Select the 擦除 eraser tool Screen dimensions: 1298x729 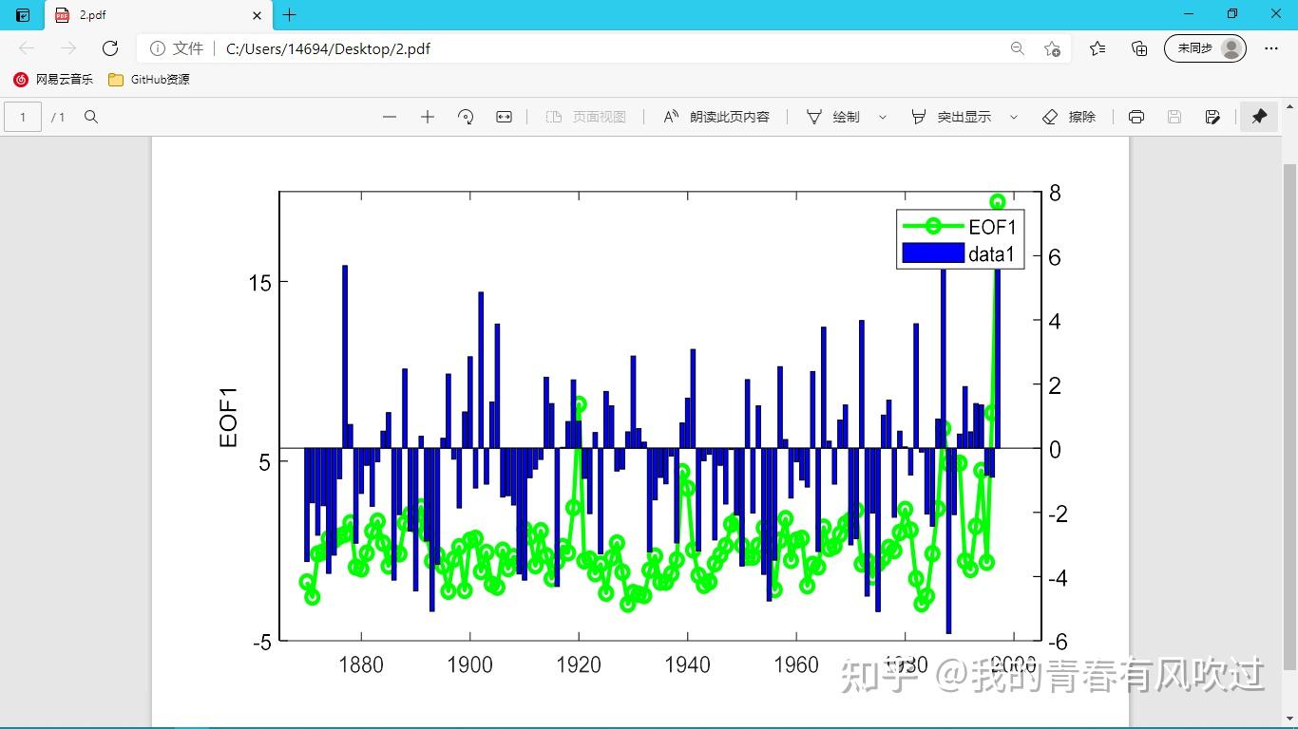coord(1069,117)
